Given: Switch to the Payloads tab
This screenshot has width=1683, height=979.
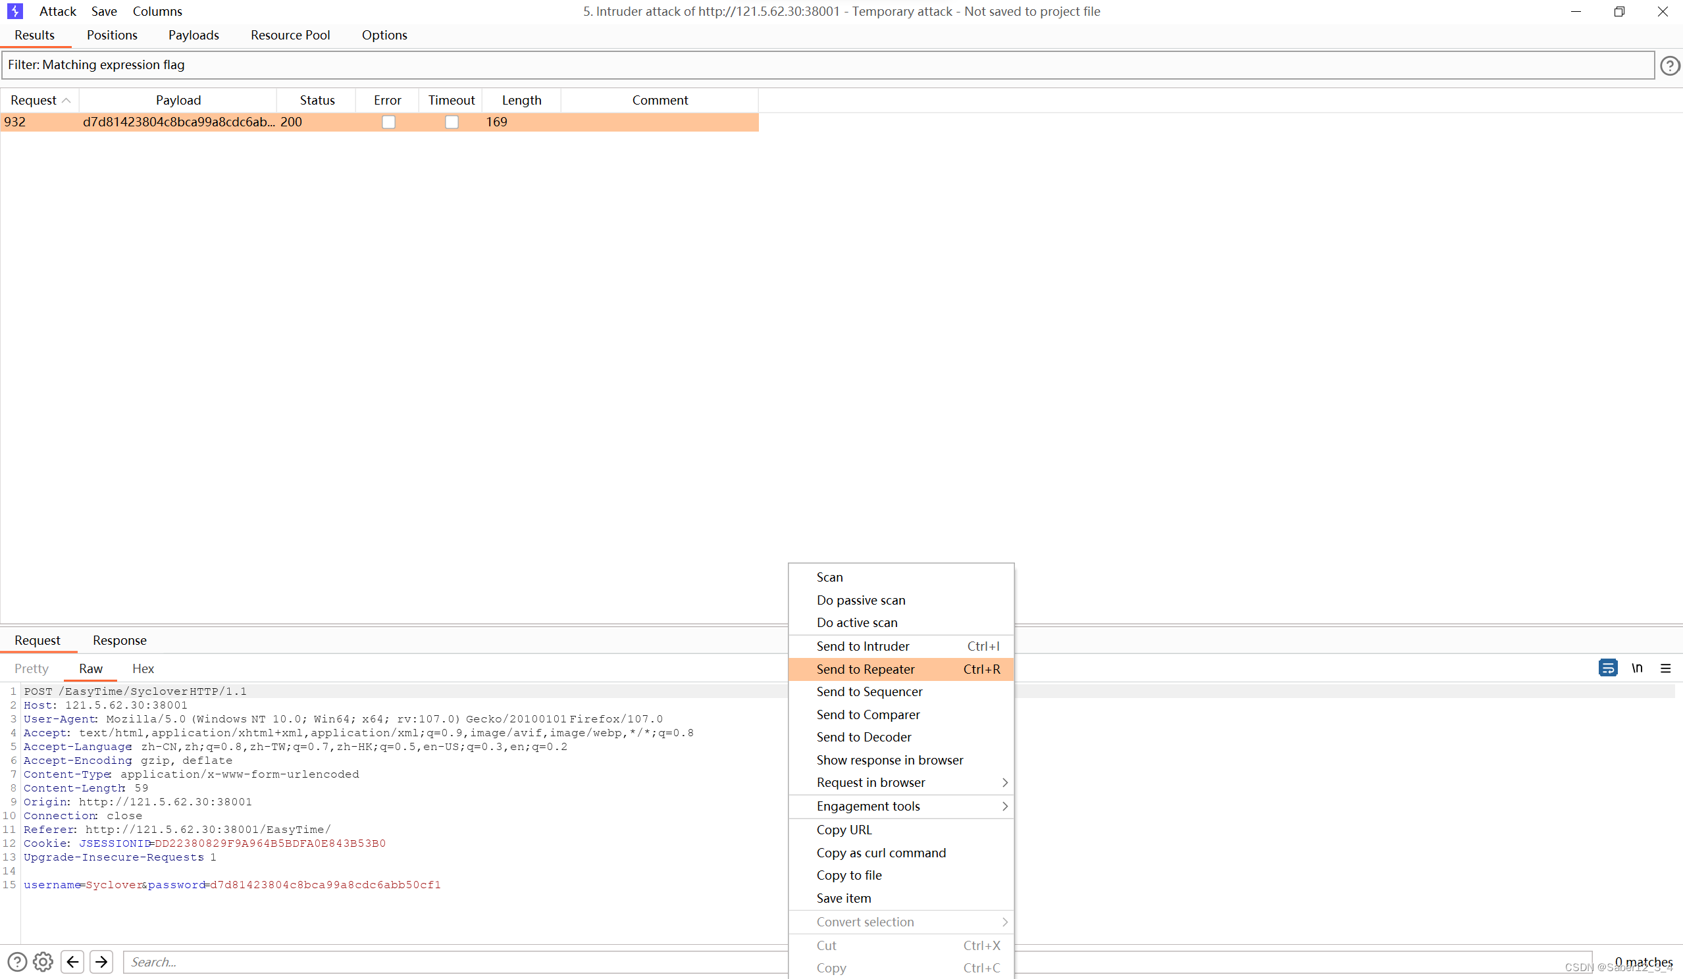Looking at the screenshot, I should pos(193,35).
